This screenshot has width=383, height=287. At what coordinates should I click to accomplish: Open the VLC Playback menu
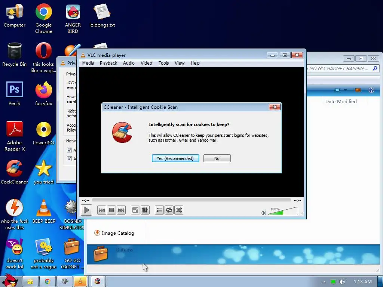(108, 63)
